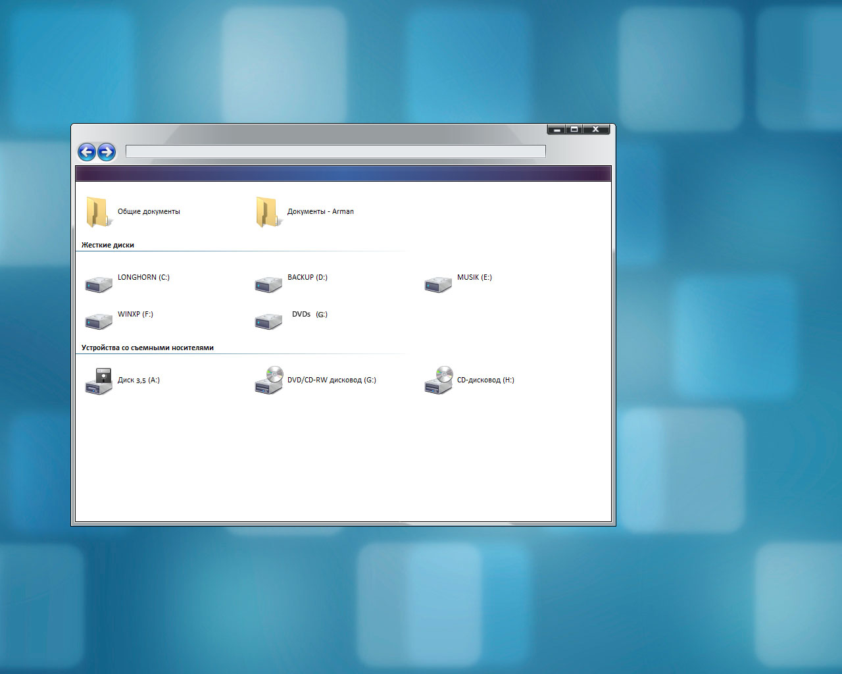Collapse the Жесткие диски group header
Viewport: 842px width, 674px height.
click(x=108, y=245)
